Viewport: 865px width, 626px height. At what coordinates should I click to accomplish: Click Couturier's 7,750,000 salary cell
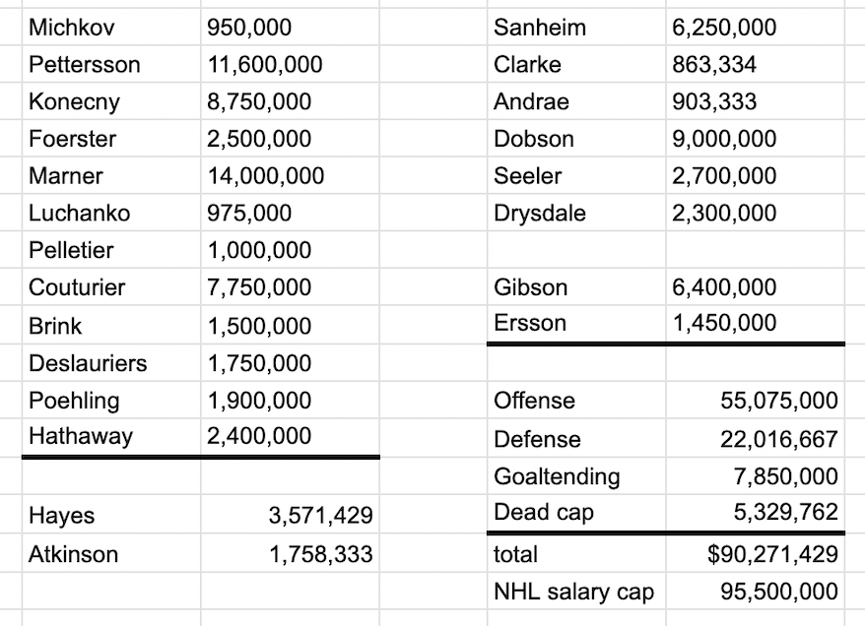[289, 288]
